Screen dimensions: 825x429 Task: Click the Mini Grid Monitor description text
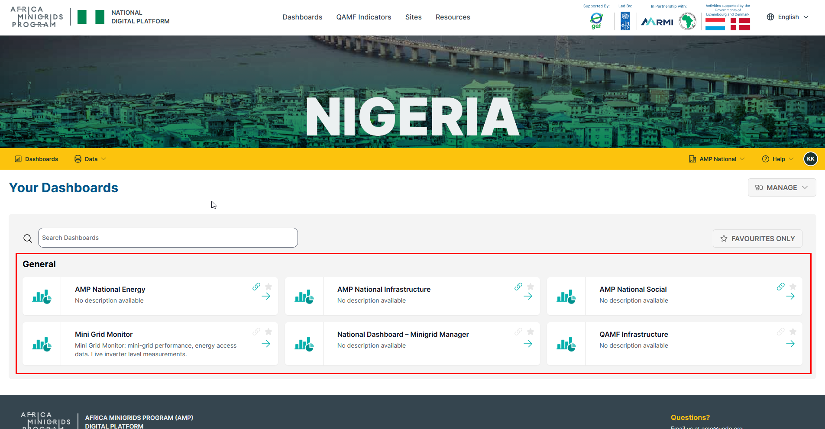[156, 350]
